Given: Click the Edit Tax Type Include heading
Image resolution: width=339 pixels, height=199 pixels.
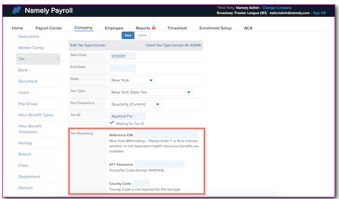Looking at the screenshot, I should coord(87,45).
